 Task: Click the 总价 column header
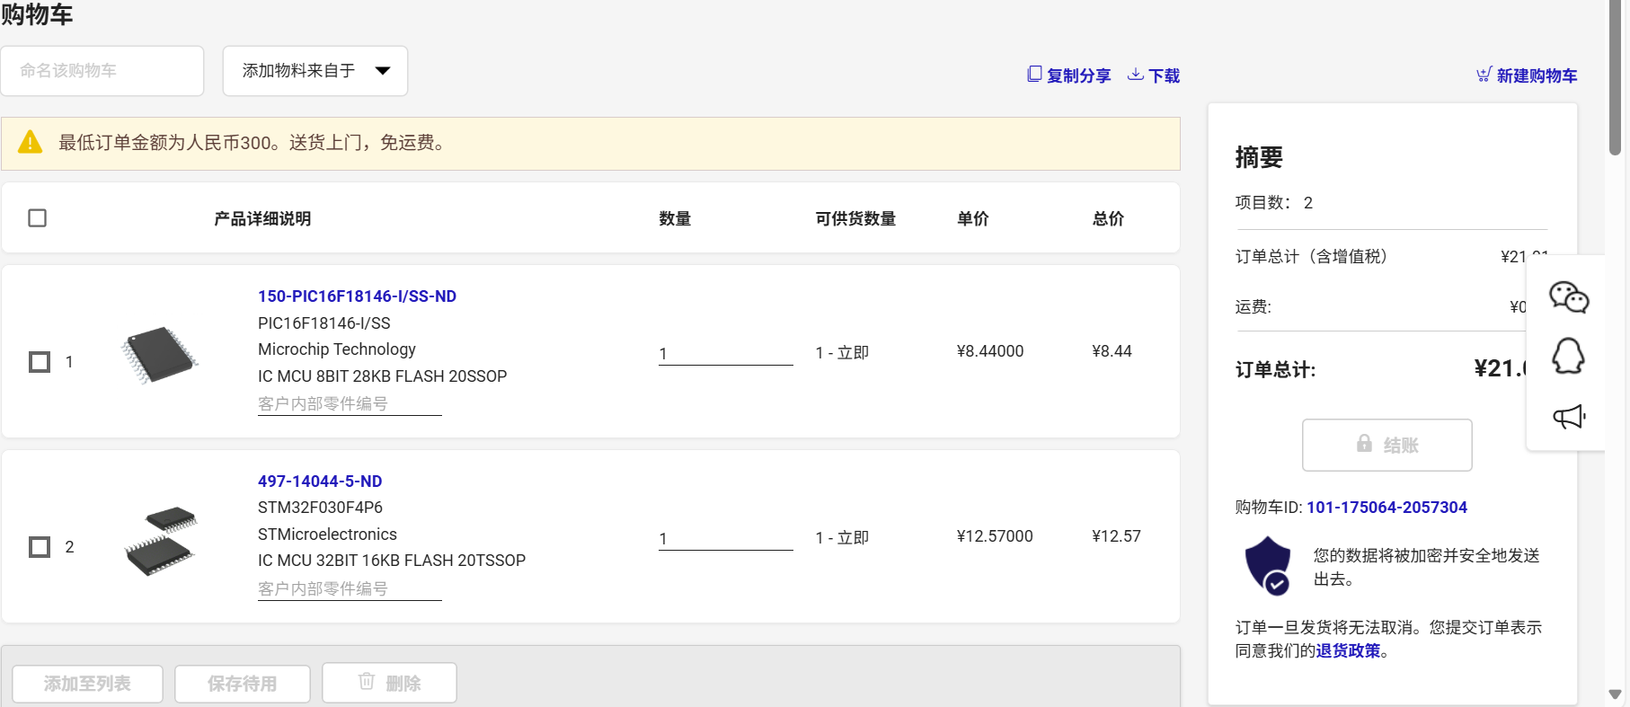point(1108,218)
